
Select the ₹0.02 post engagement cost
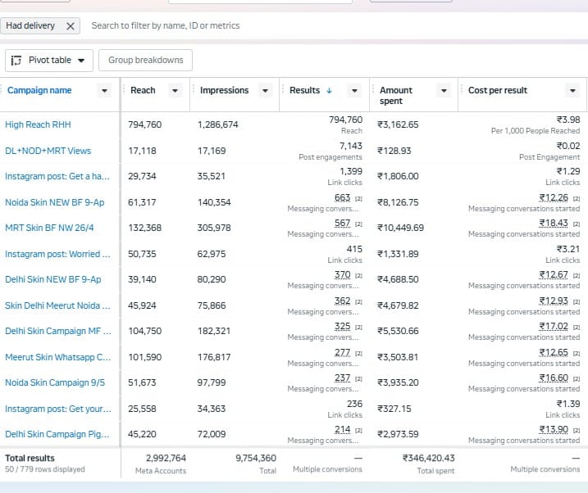tap(568, 146)
